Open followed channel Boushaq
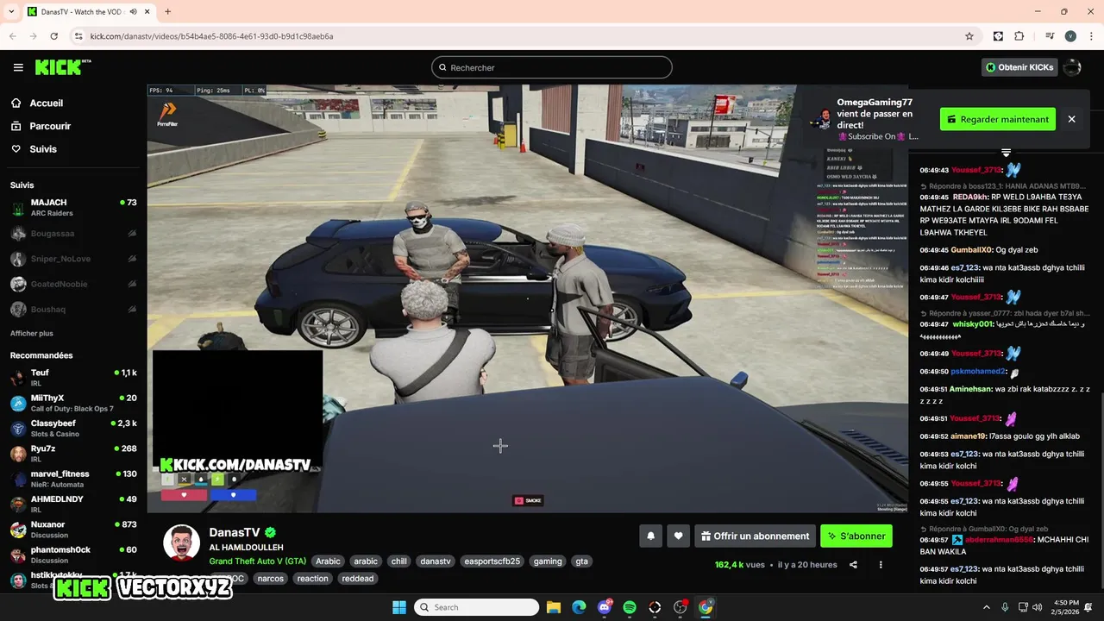This screenshot has width=1104, height=621. click(x=73, y=309)
